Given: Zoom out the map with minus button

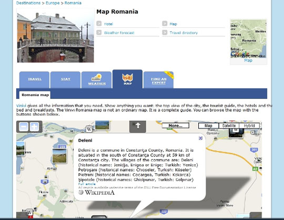Looking at the screenshot, I should [x=24, y=127].
